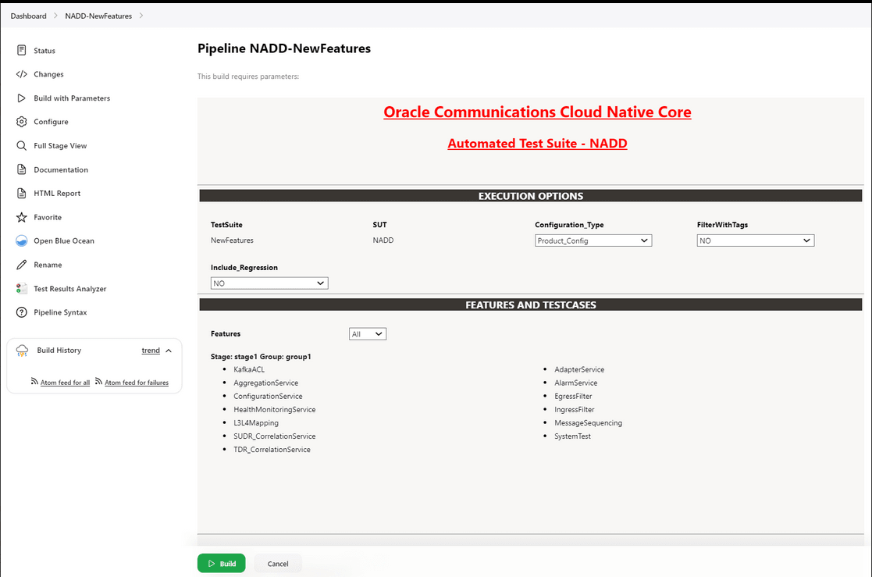872x577 pixels.
Task: Click the EgressFilter feature item
Action: coord(573,396)
